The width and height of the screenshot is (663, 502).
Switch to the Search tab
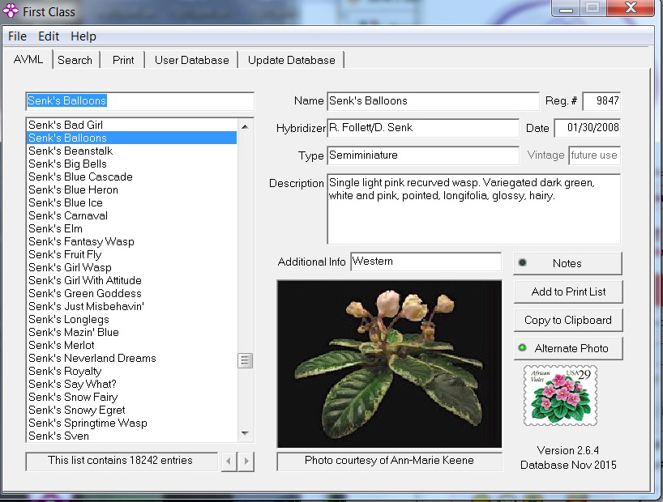75,60
